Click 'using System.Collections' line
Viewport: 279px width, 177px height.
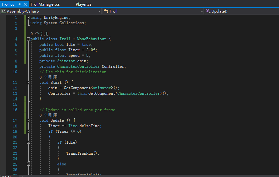point(58,23)
